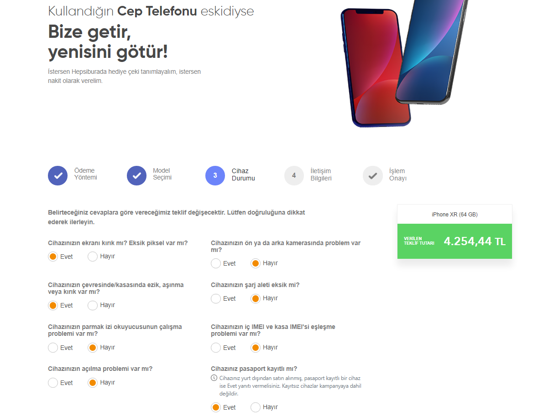Select Hayır for pasaport kayıtlı question

(x=256, y=407)
